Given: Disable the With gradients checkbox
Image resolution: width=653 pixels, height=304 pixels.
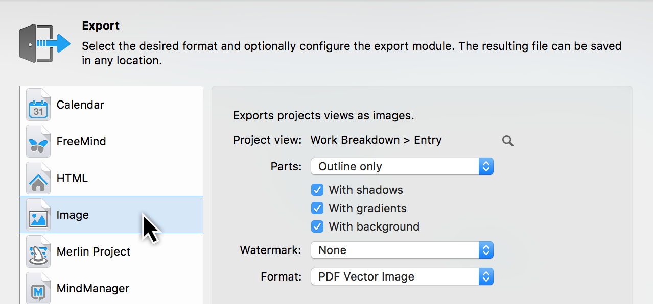Looking at the screenshot, I should pos(317,208).
